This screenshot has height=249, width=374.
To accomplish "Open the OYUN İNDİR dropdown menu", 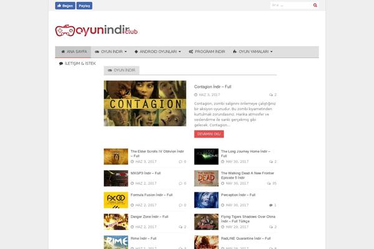I will [111, 52].
